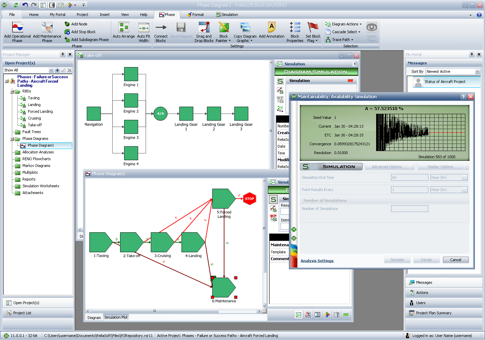Open the Trace Path dropdown
The image size is (485, 340).
pos(339,40)
